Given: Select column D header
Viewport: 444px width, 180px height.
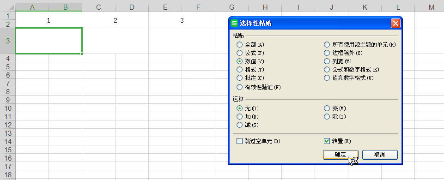Looking at the screenshot, I should tap(132, 7).
